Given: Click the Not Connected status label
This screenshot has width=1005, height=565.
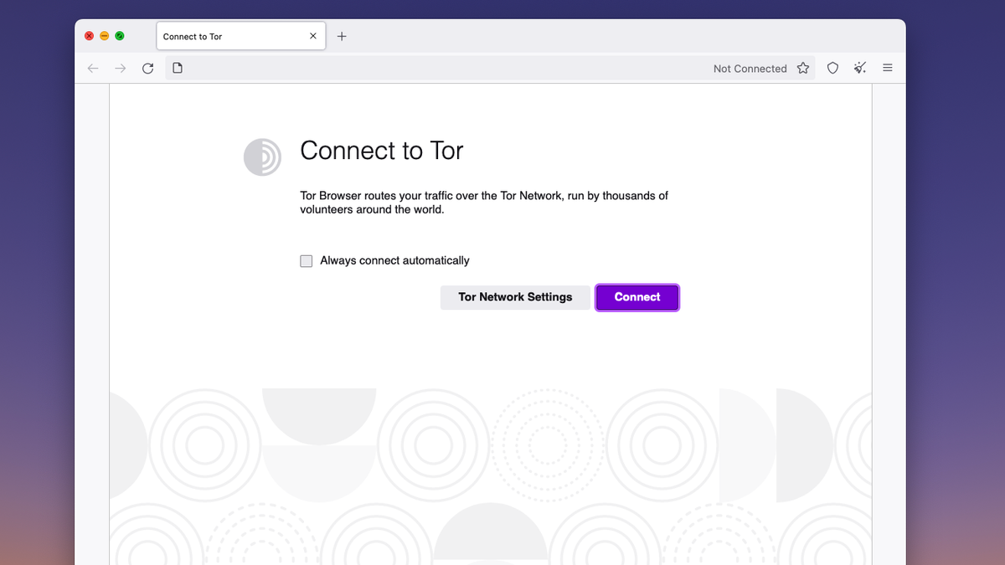Looking at the screenshot, I should pyautogui.click(x=750, y=68).
